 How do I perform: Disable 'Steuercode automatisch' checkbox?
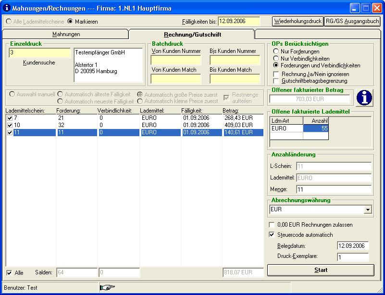pos(272,235)
